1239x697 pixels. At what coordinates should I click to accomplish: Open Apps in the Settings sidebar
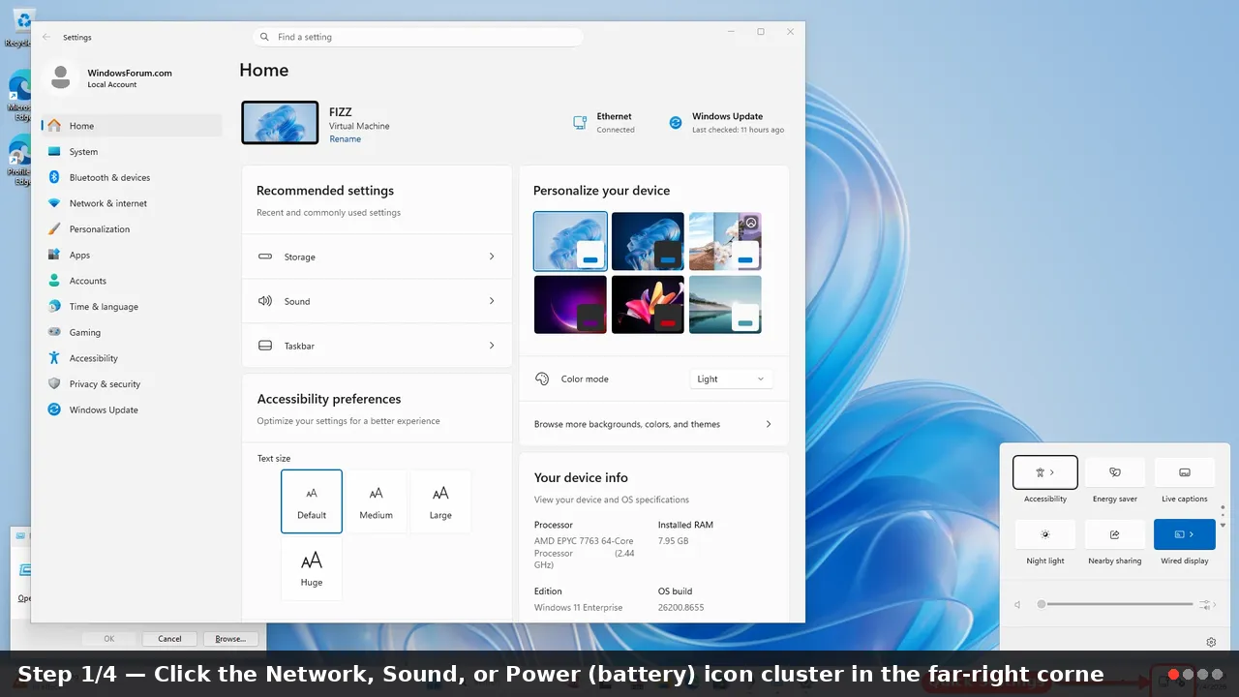133,255
